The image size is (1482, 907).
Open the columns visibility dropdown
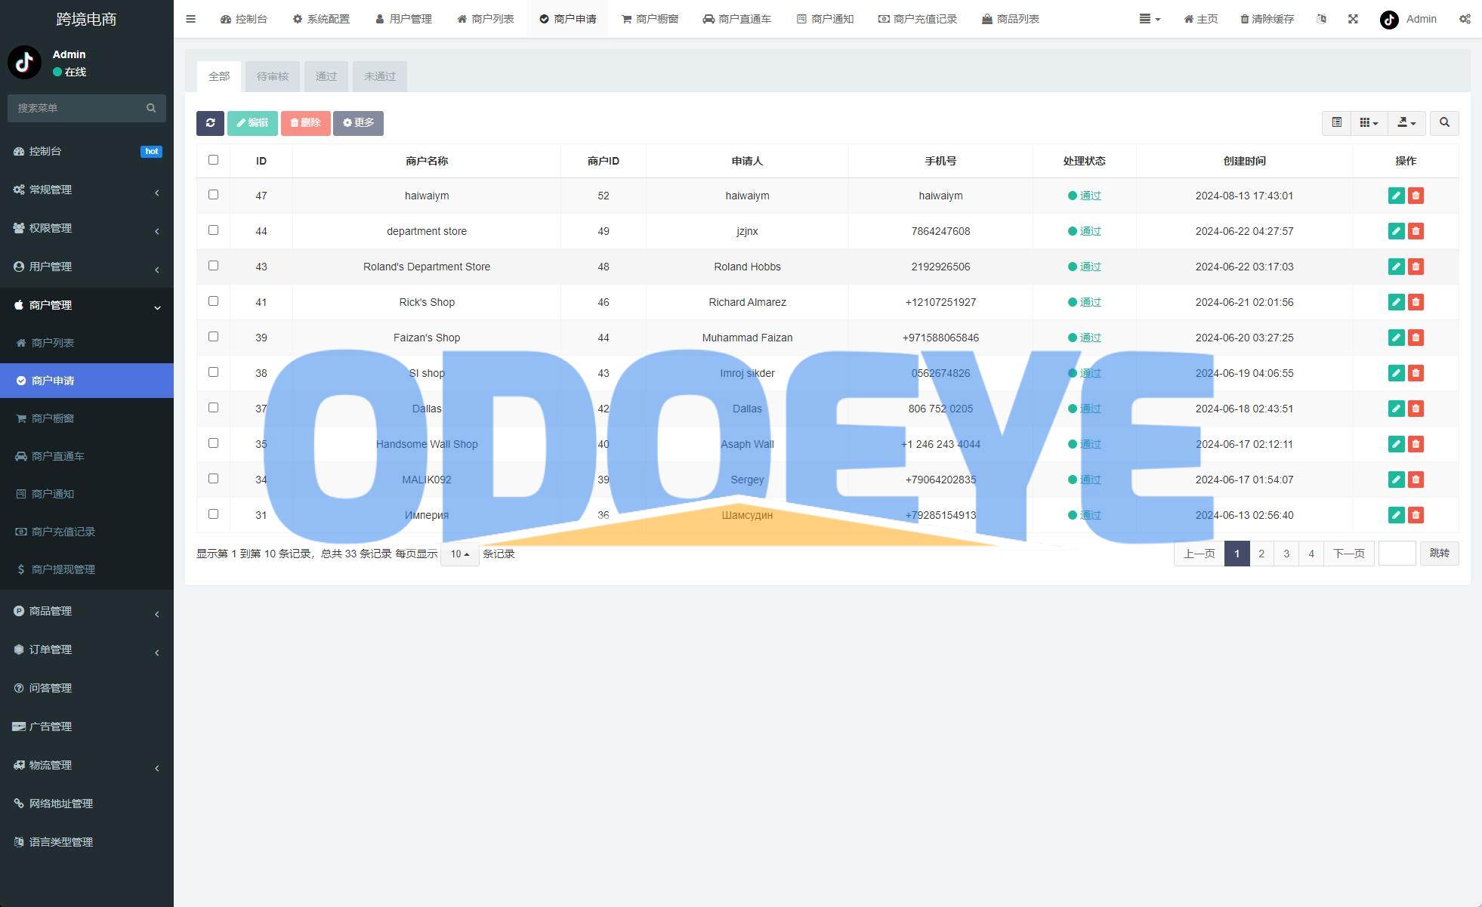click(x=1369, y=123)
